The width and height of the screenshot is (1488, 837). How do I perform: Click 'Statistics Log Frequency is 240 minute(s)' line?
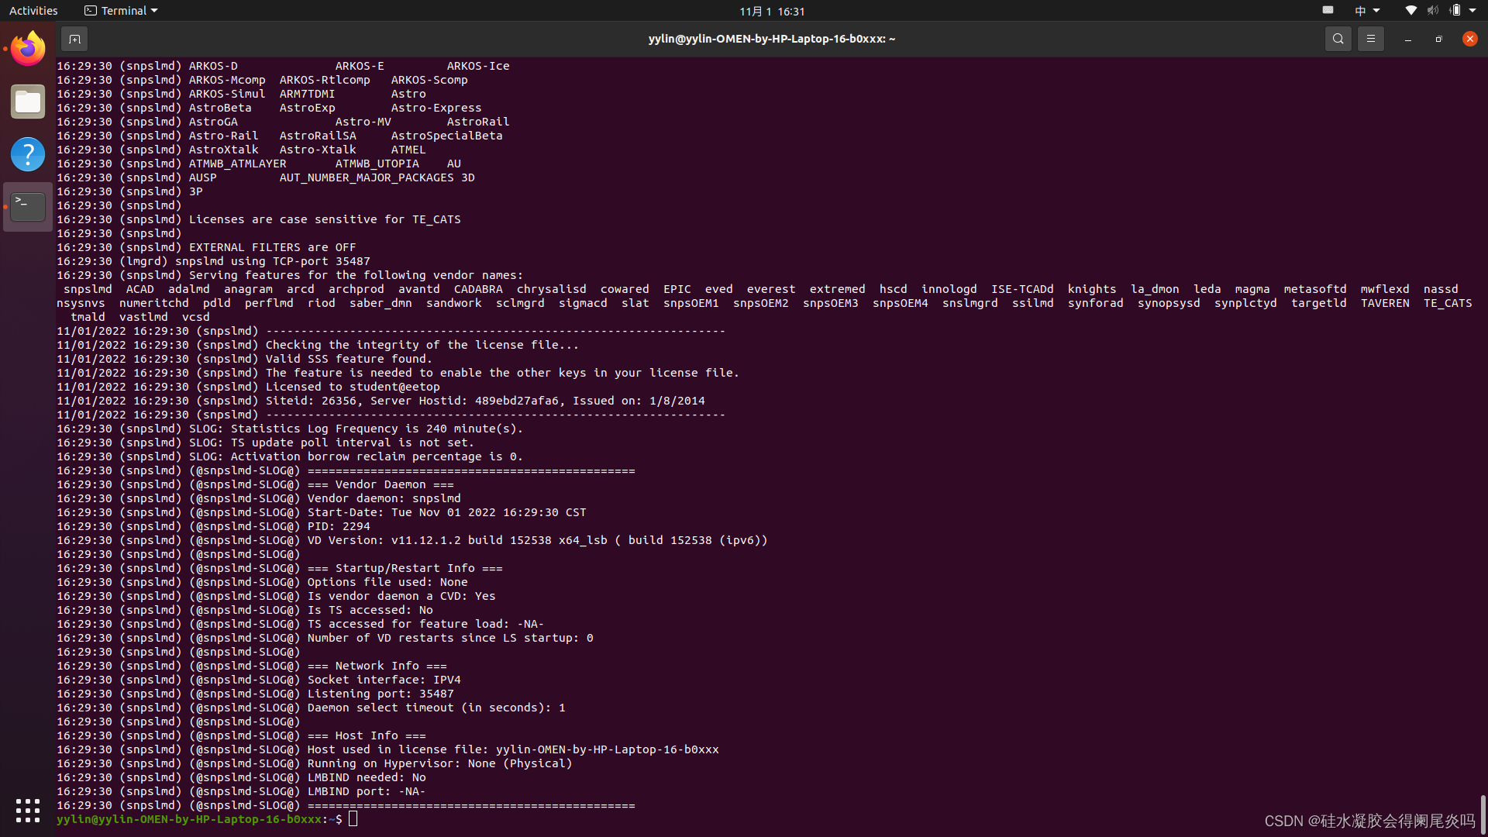[290, 429]
